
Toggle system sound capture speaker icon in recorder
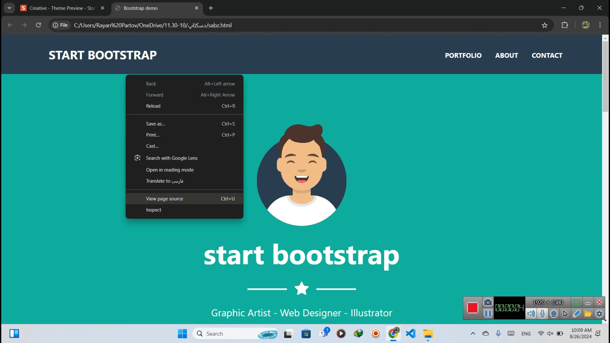point(531,314)
